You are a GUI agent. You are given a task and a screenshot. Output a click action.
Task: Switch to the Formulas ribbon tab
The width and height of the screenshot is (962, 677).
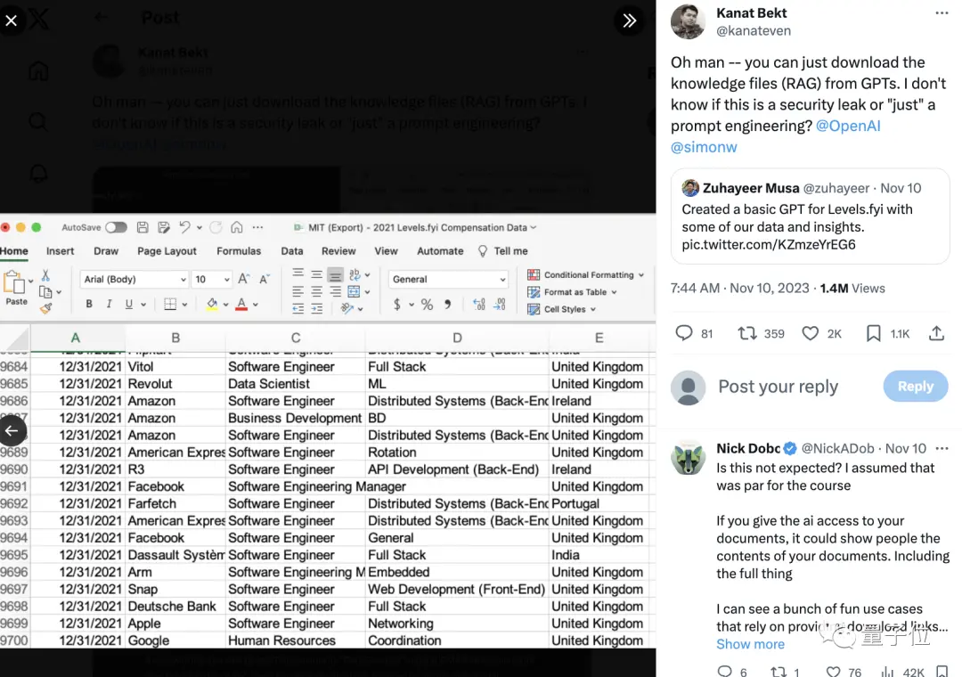tap(239, 251)
